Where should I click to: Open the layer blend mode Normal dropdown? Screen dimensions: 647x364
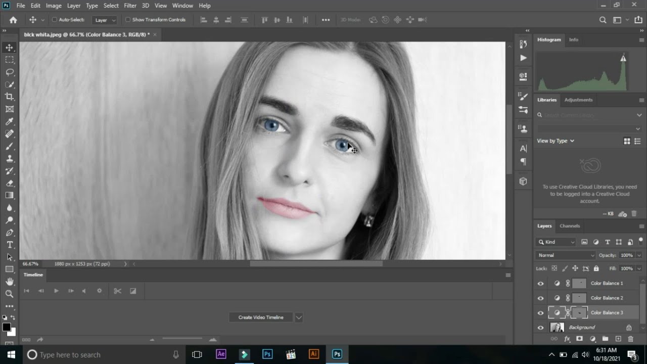[x=565, y=255]
